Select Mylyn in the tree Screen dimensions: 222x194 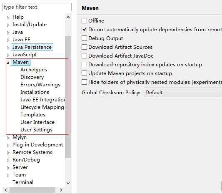pos(20,137)
